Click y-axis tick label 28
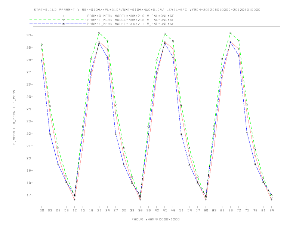 click(29, 60)
